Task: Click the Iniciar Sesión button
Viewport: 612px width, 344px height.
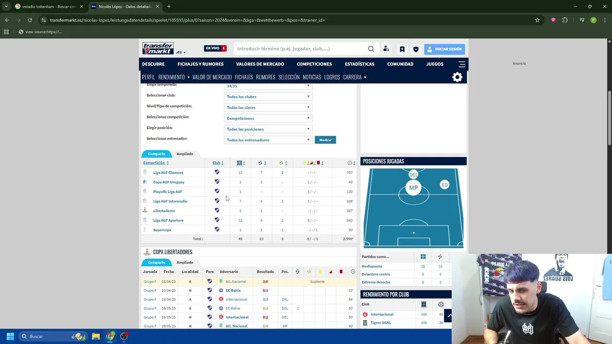Action: pos(444,49)
